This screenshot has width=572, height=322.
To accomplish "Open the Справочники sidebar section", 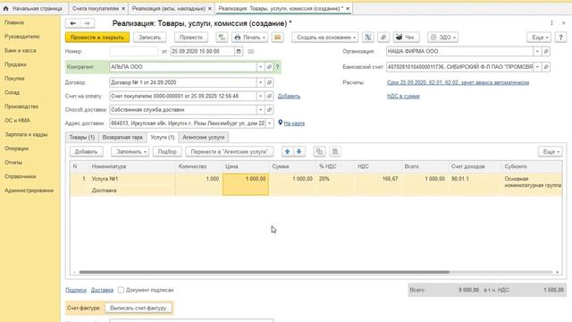I will tap(21, 177).
